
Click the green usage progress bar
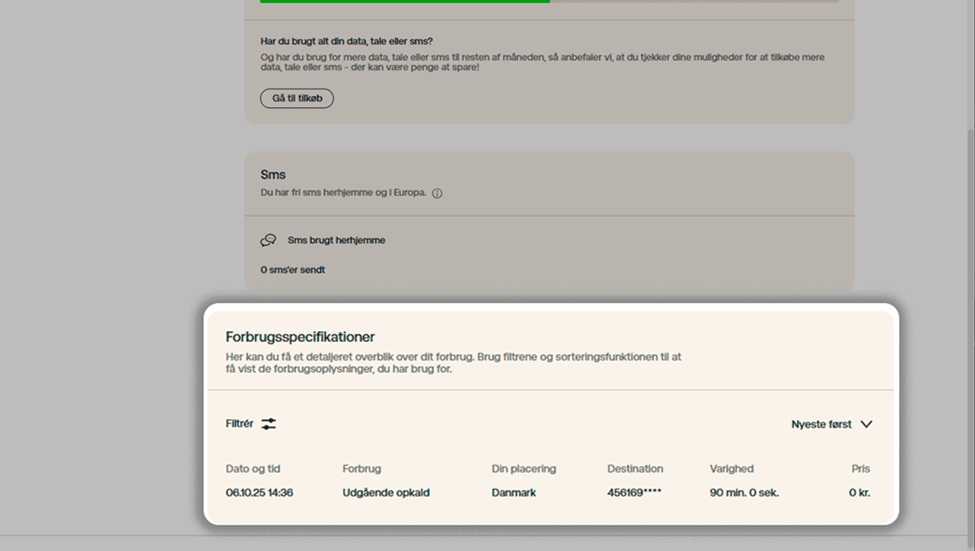click(405, 2)
